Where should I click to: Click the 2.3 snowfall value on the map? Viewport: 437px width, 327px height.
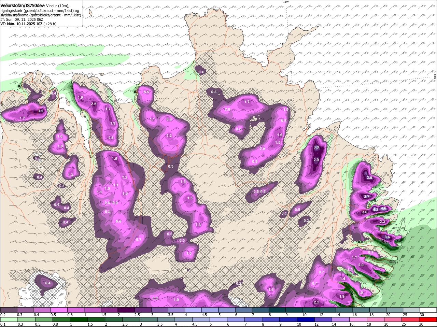pyautogui.click(x=382, y=222)
